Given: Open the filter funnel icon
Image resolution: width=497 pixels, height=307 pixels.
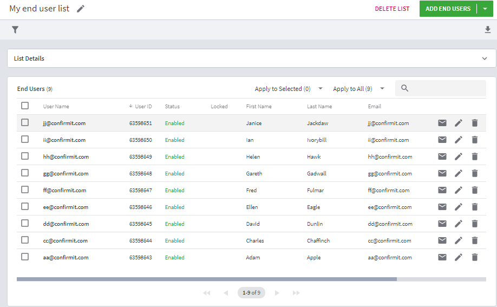Looking at the screenshot, I should point(15,30).
